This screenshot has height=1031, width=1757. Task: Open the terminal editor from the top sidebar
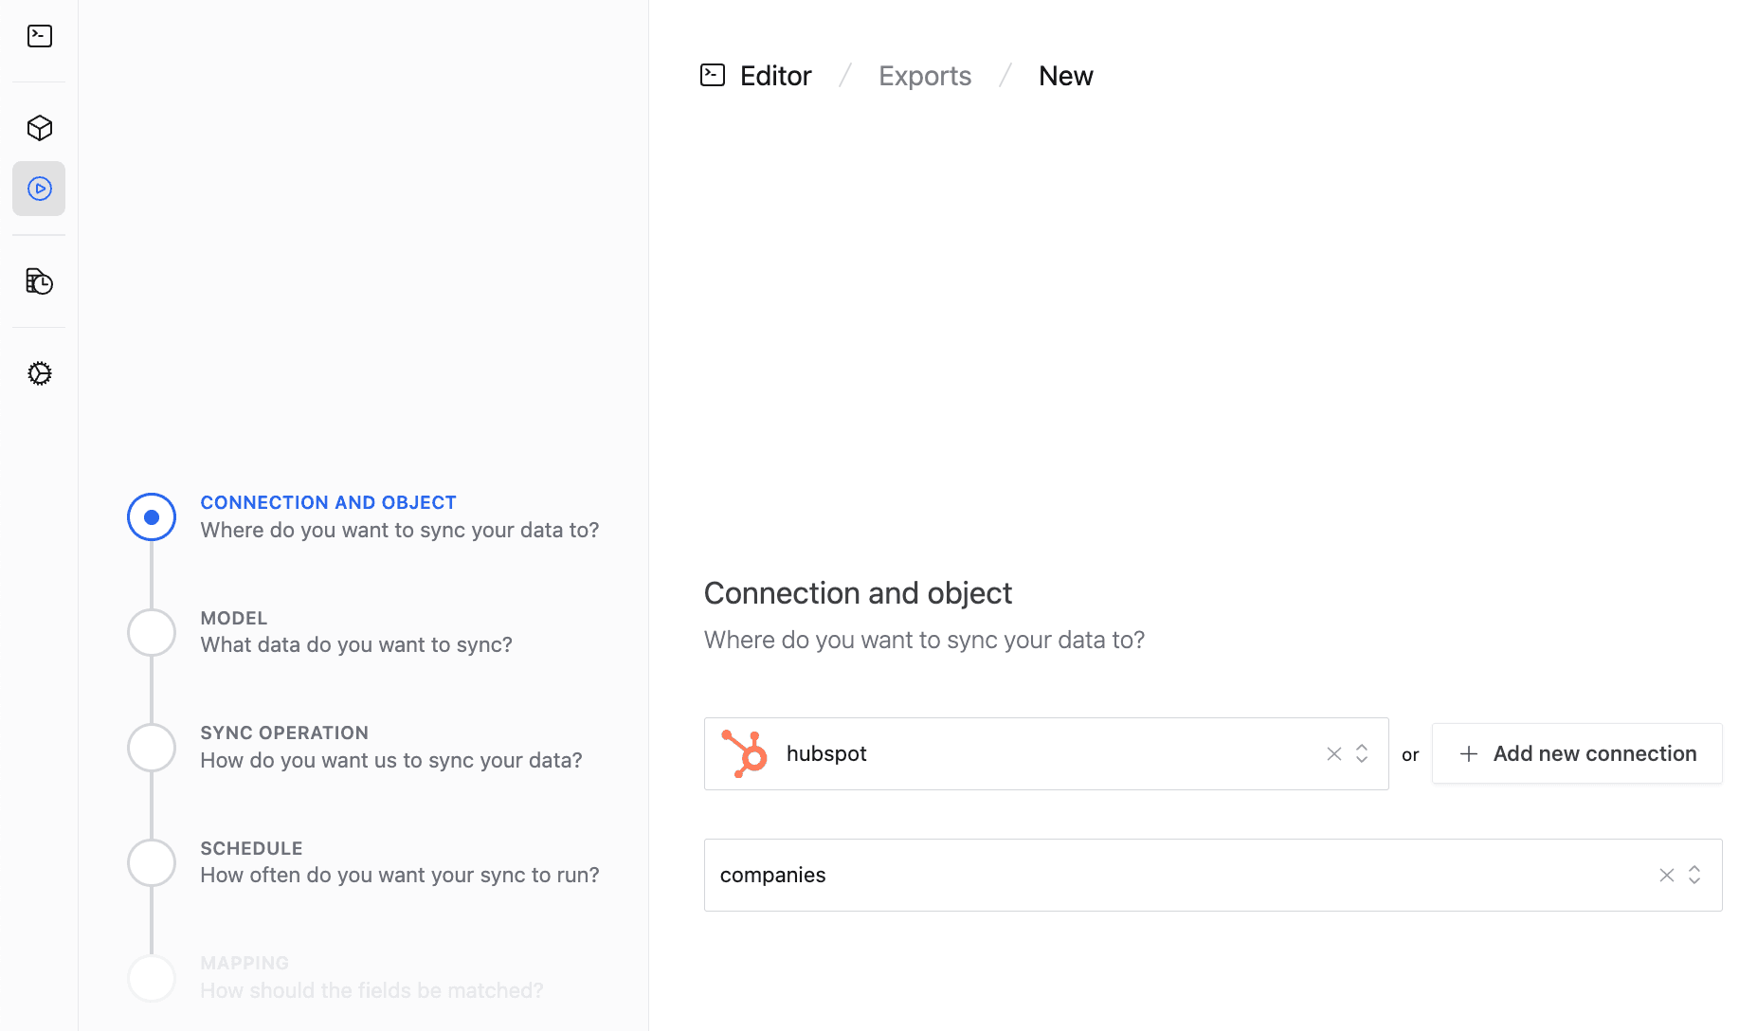[39, 35]
